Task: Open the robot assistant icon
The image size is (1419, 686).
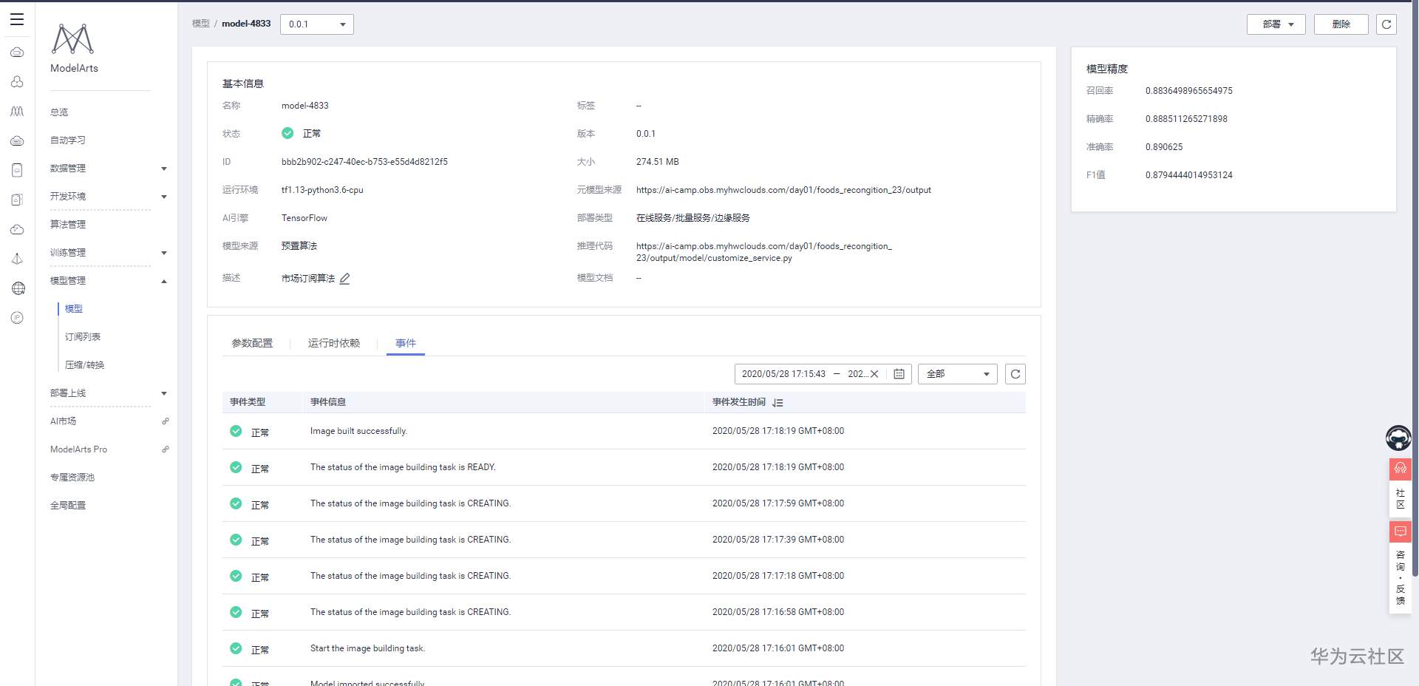Action: [1398, 438]
